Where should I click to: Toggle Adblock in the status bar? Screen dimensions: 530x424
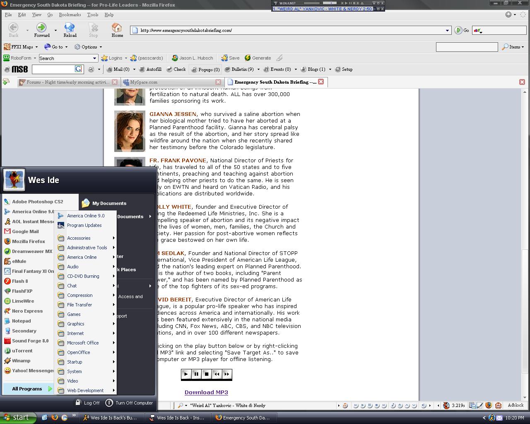pyautogui.click(x=516, y=405)
